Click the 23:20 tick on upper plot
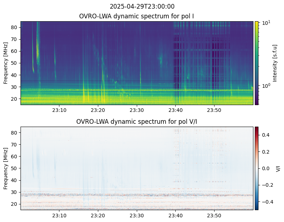This screenshot has height=222, width=284. tap(98, 110)
